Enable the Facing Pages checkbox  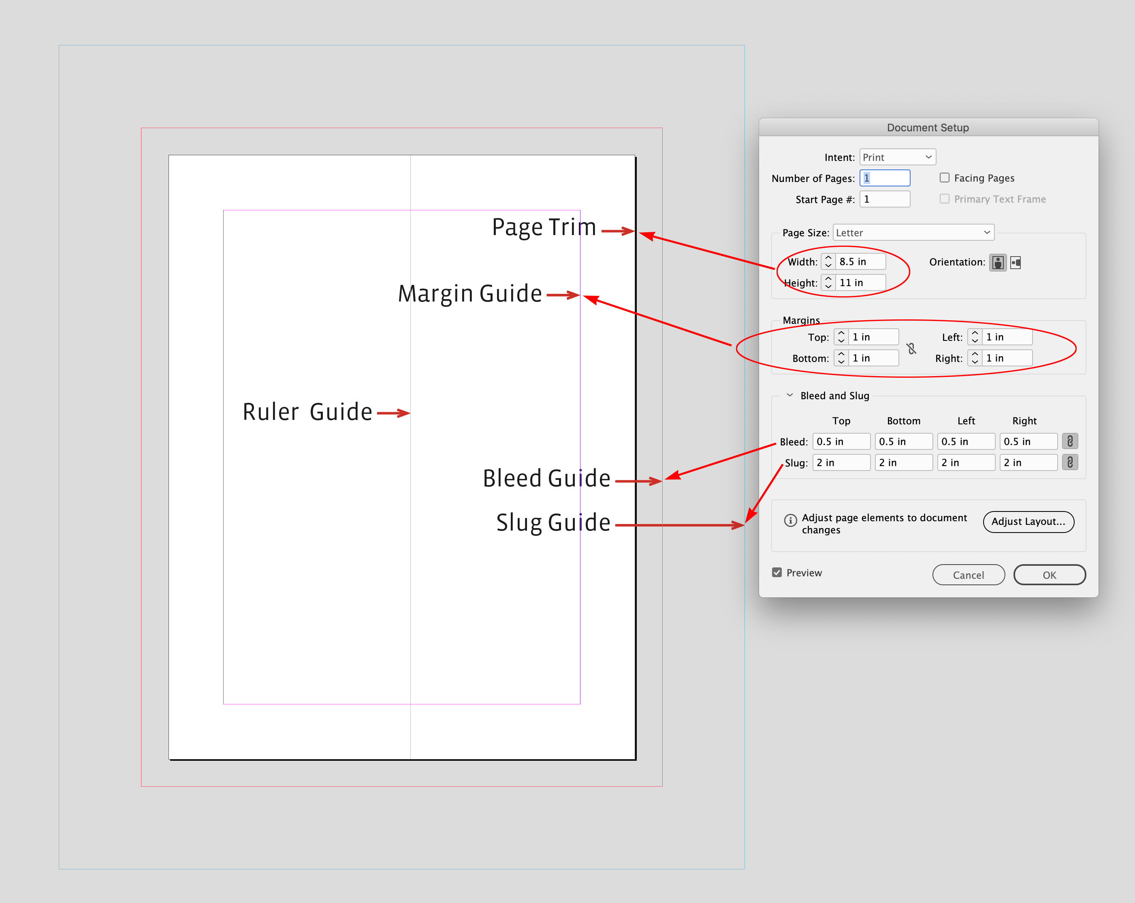click(945, 178)
